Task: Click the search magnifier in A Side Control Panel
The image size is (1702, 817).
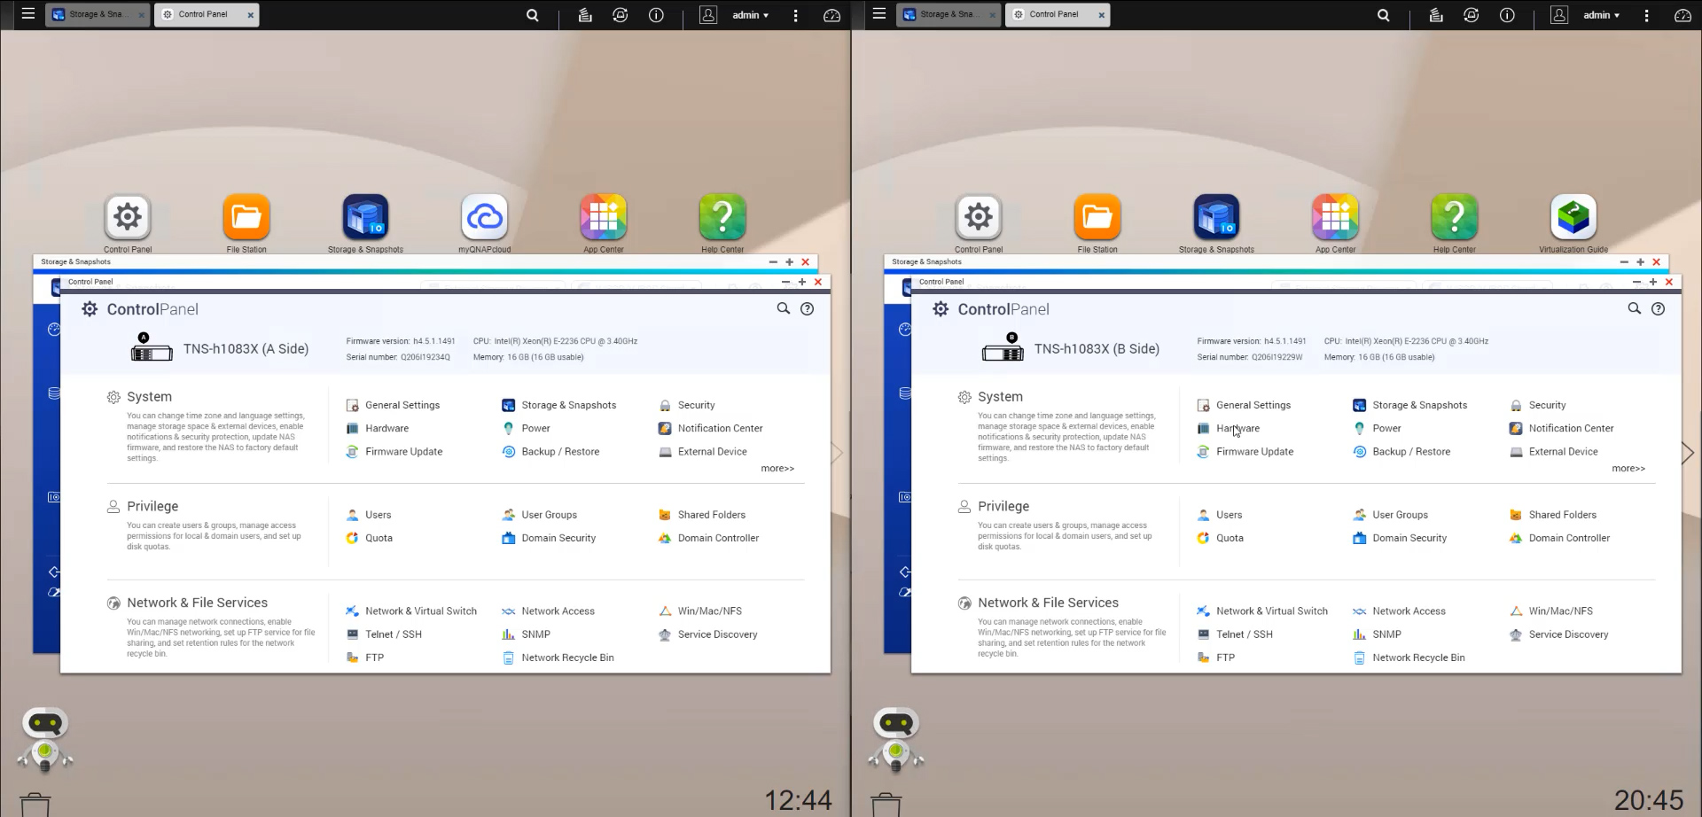Action: 783,308
